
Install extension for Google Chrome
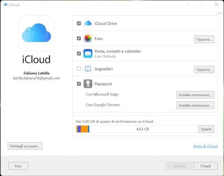195,105
